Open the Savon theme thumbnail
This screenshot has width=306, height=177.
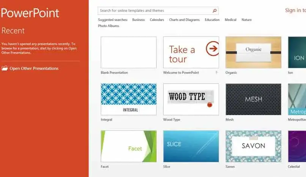[253, 146]
